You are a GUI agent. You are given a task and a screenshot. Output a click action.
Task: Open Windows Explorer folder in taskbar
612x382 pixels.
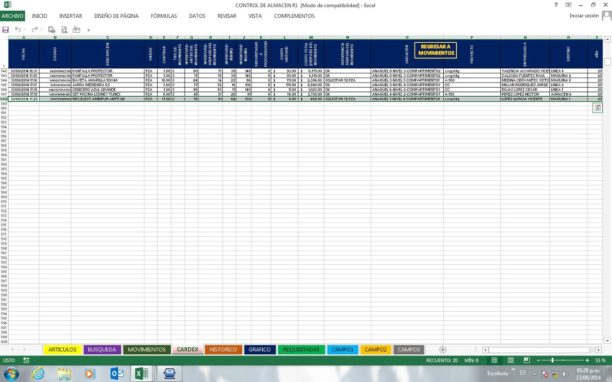coord(64,373)
